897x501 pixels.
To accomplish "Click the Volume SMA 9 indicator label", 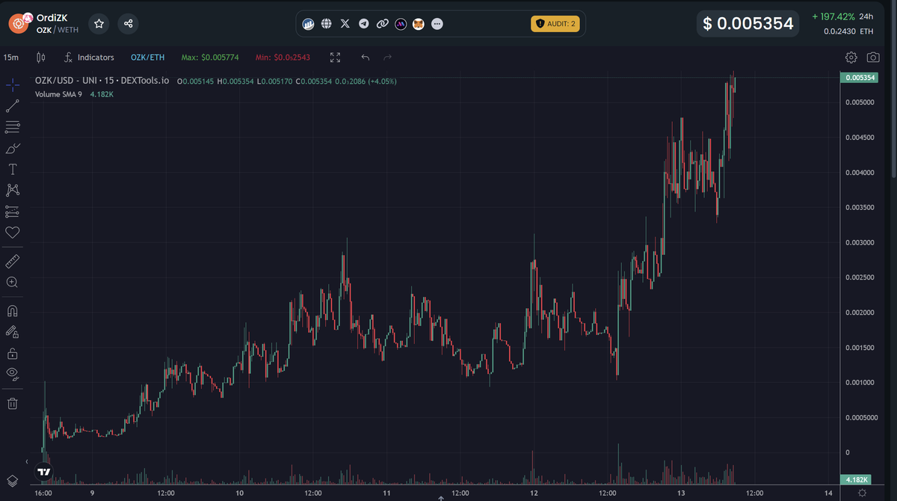I will pos(58,94).
